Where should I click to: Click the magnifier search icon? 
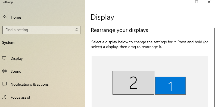click(x=76, y=30)
